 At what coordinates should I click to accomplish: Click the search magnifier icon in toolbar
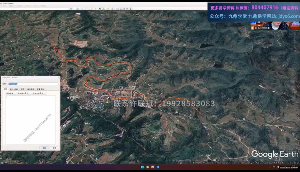71,9
